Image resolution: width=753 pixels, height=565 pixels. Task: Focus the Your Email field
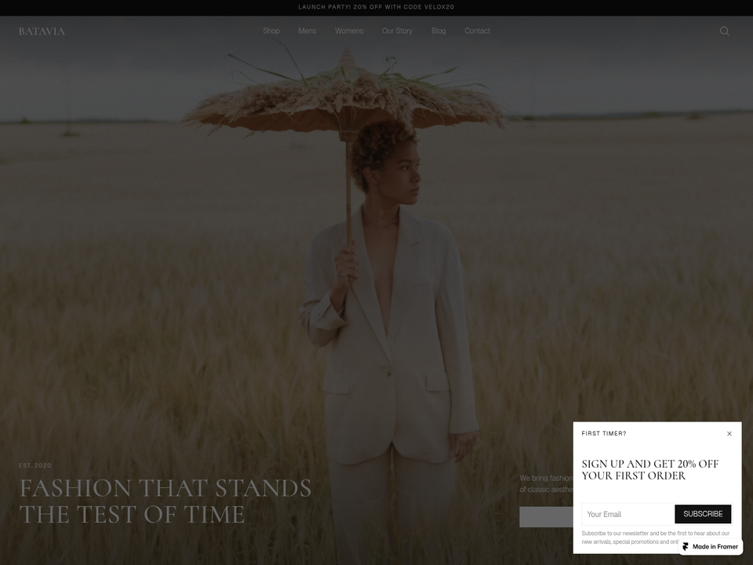tap(628, 514)
